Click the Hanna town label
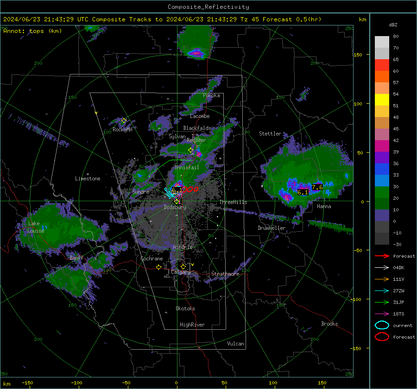417x389 pixels. pos(324,206)
